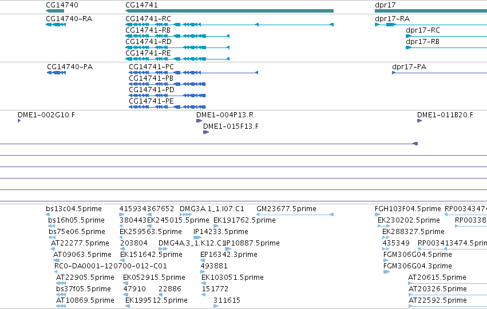Select feature label 311615
The height and width of the screenshot is (309, 487).
pos(227,300)
